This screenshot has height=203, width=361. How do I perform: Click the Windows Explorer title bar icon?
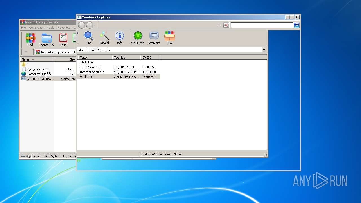(79, 17)
